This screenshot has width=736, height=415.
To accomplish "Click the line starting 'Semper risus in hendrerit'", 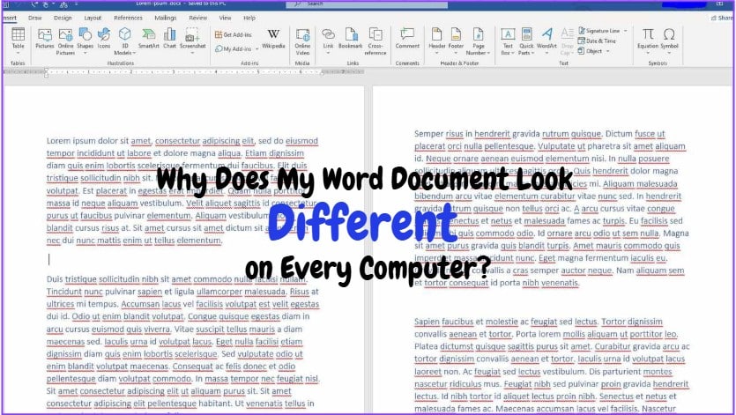I will pos(539,134).
